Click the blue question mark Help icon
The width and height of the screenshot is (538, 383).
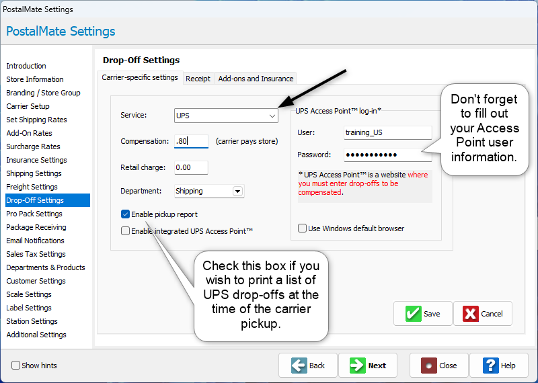491,366
